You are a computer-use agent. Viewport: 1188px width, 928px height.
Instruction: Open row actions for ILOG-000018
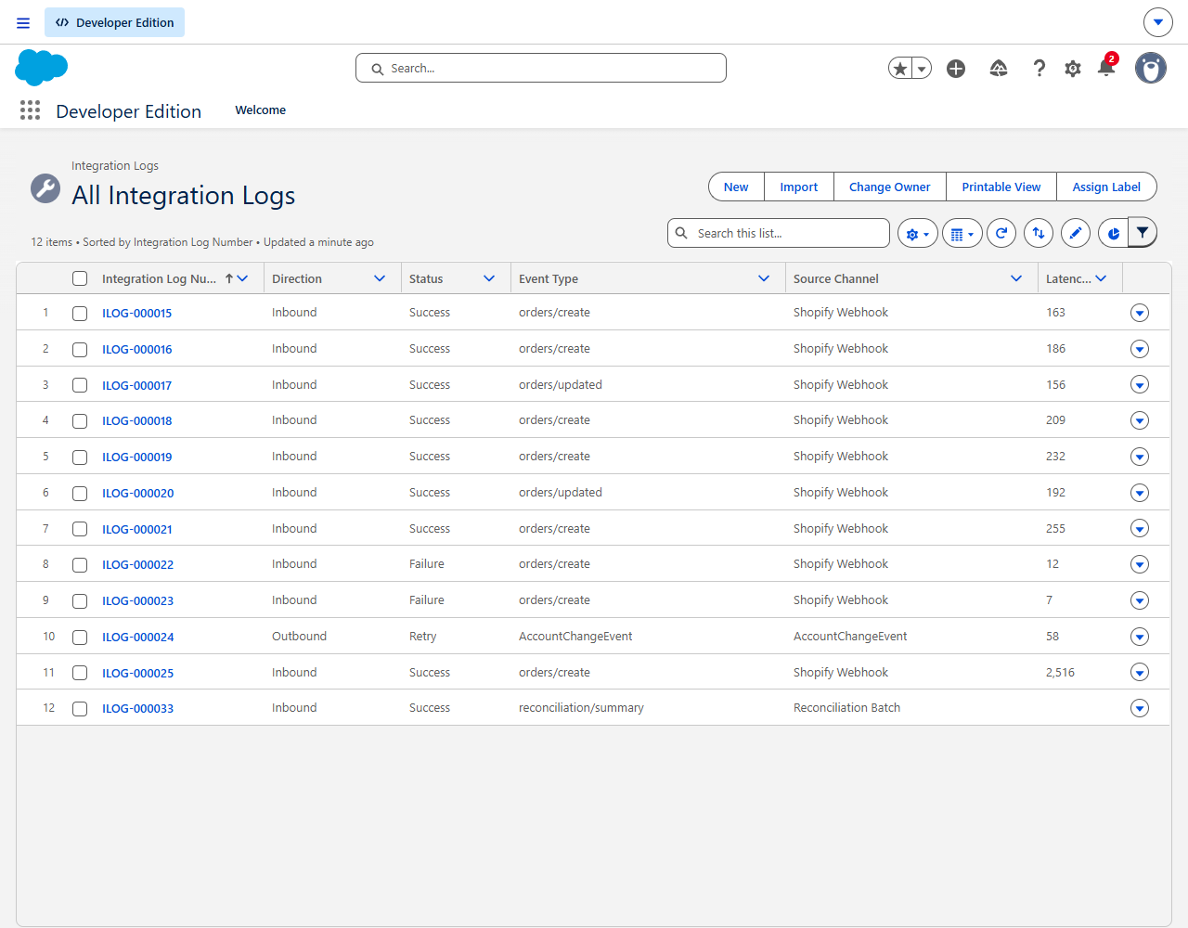[x=1140, y=420]
